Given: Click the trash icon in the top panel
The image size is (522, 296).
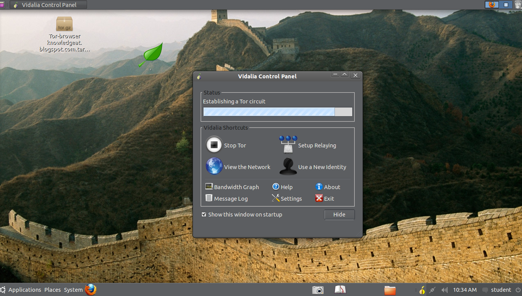Looking at the screenshot, I should pos(518,5).
